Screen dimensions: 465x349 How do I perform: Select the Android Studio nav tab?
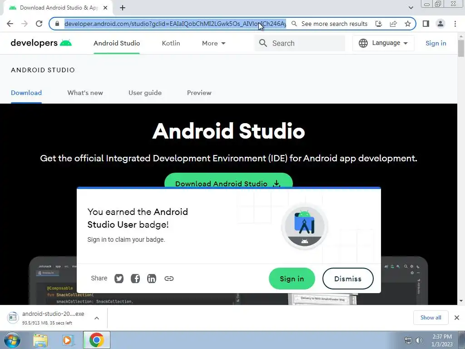tap(117, 43)
